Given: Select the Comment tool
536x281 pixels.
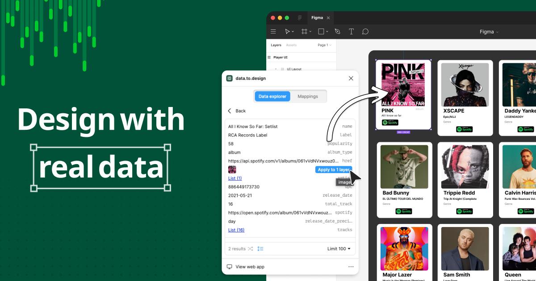Looking at the screenshot, I should pyautogui.click(x=365, y=32).
